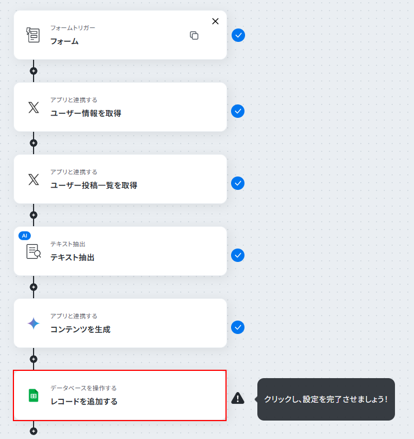The height and width of the screenshot is (439, 414).
Task: Click the warning triangle icon
Action: (x=238, y=398)
